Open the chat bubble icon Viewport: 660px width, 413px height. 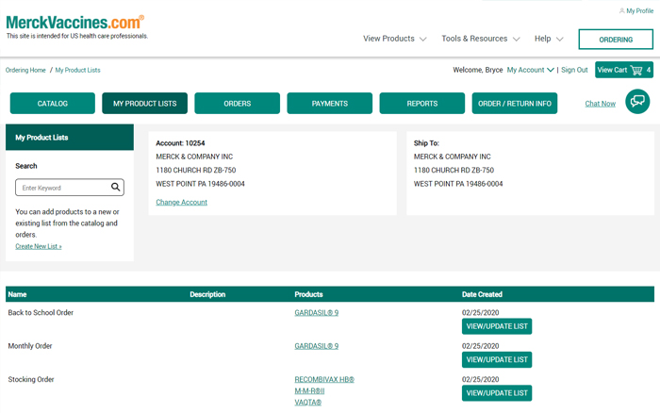coord(637,102)
